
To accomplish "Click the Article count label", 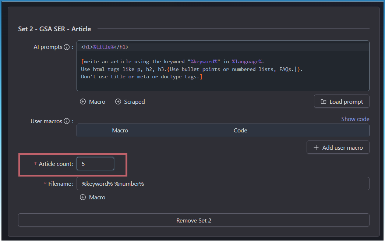I will tap(56, 164).
